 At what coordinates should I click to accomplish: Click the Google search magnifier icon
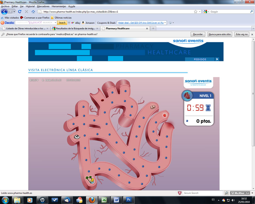click(x=252, y=12)
